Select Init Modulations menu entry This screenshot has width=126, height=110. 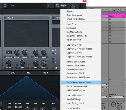tap(81, 32)
